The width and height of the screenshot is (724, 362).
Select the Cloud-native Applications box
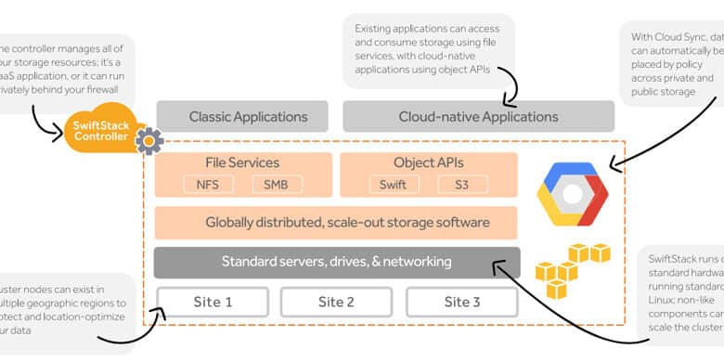click(x=478, y=116)
